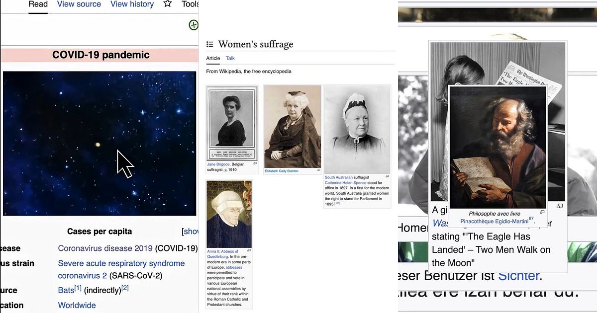Switch to the Read tab
Image resolution: width=597 pixels, height=313 pixels.
click(38, 4)
